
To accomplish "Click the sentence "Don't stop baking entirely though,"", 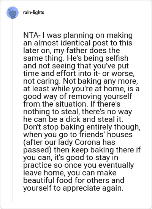I will pos(82,127).
